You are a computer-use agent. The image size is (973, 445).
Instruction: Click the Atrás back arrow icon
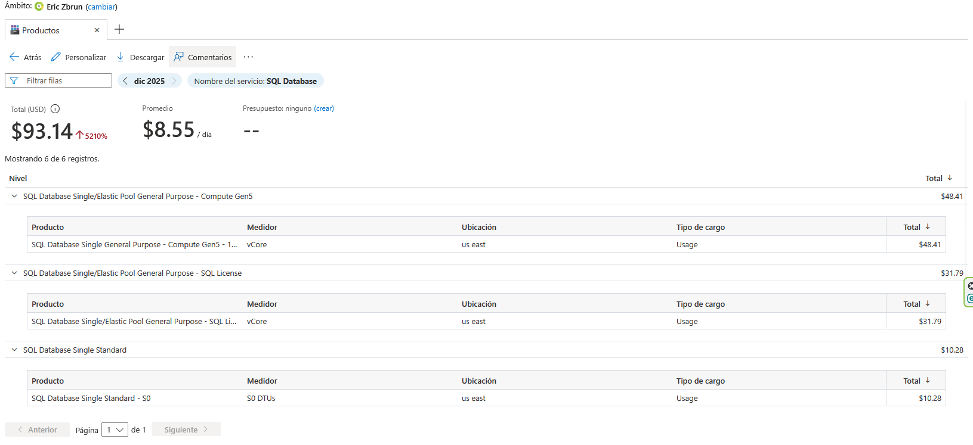pos(14,57)
